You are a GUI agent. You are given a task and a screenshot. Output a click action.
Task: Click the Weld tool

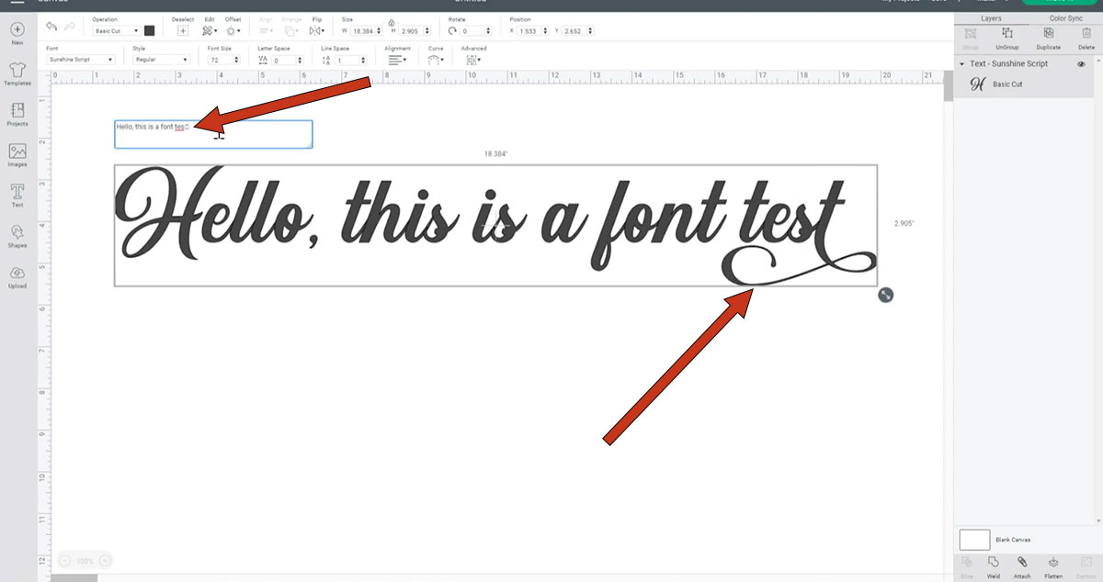coord(994,563)
